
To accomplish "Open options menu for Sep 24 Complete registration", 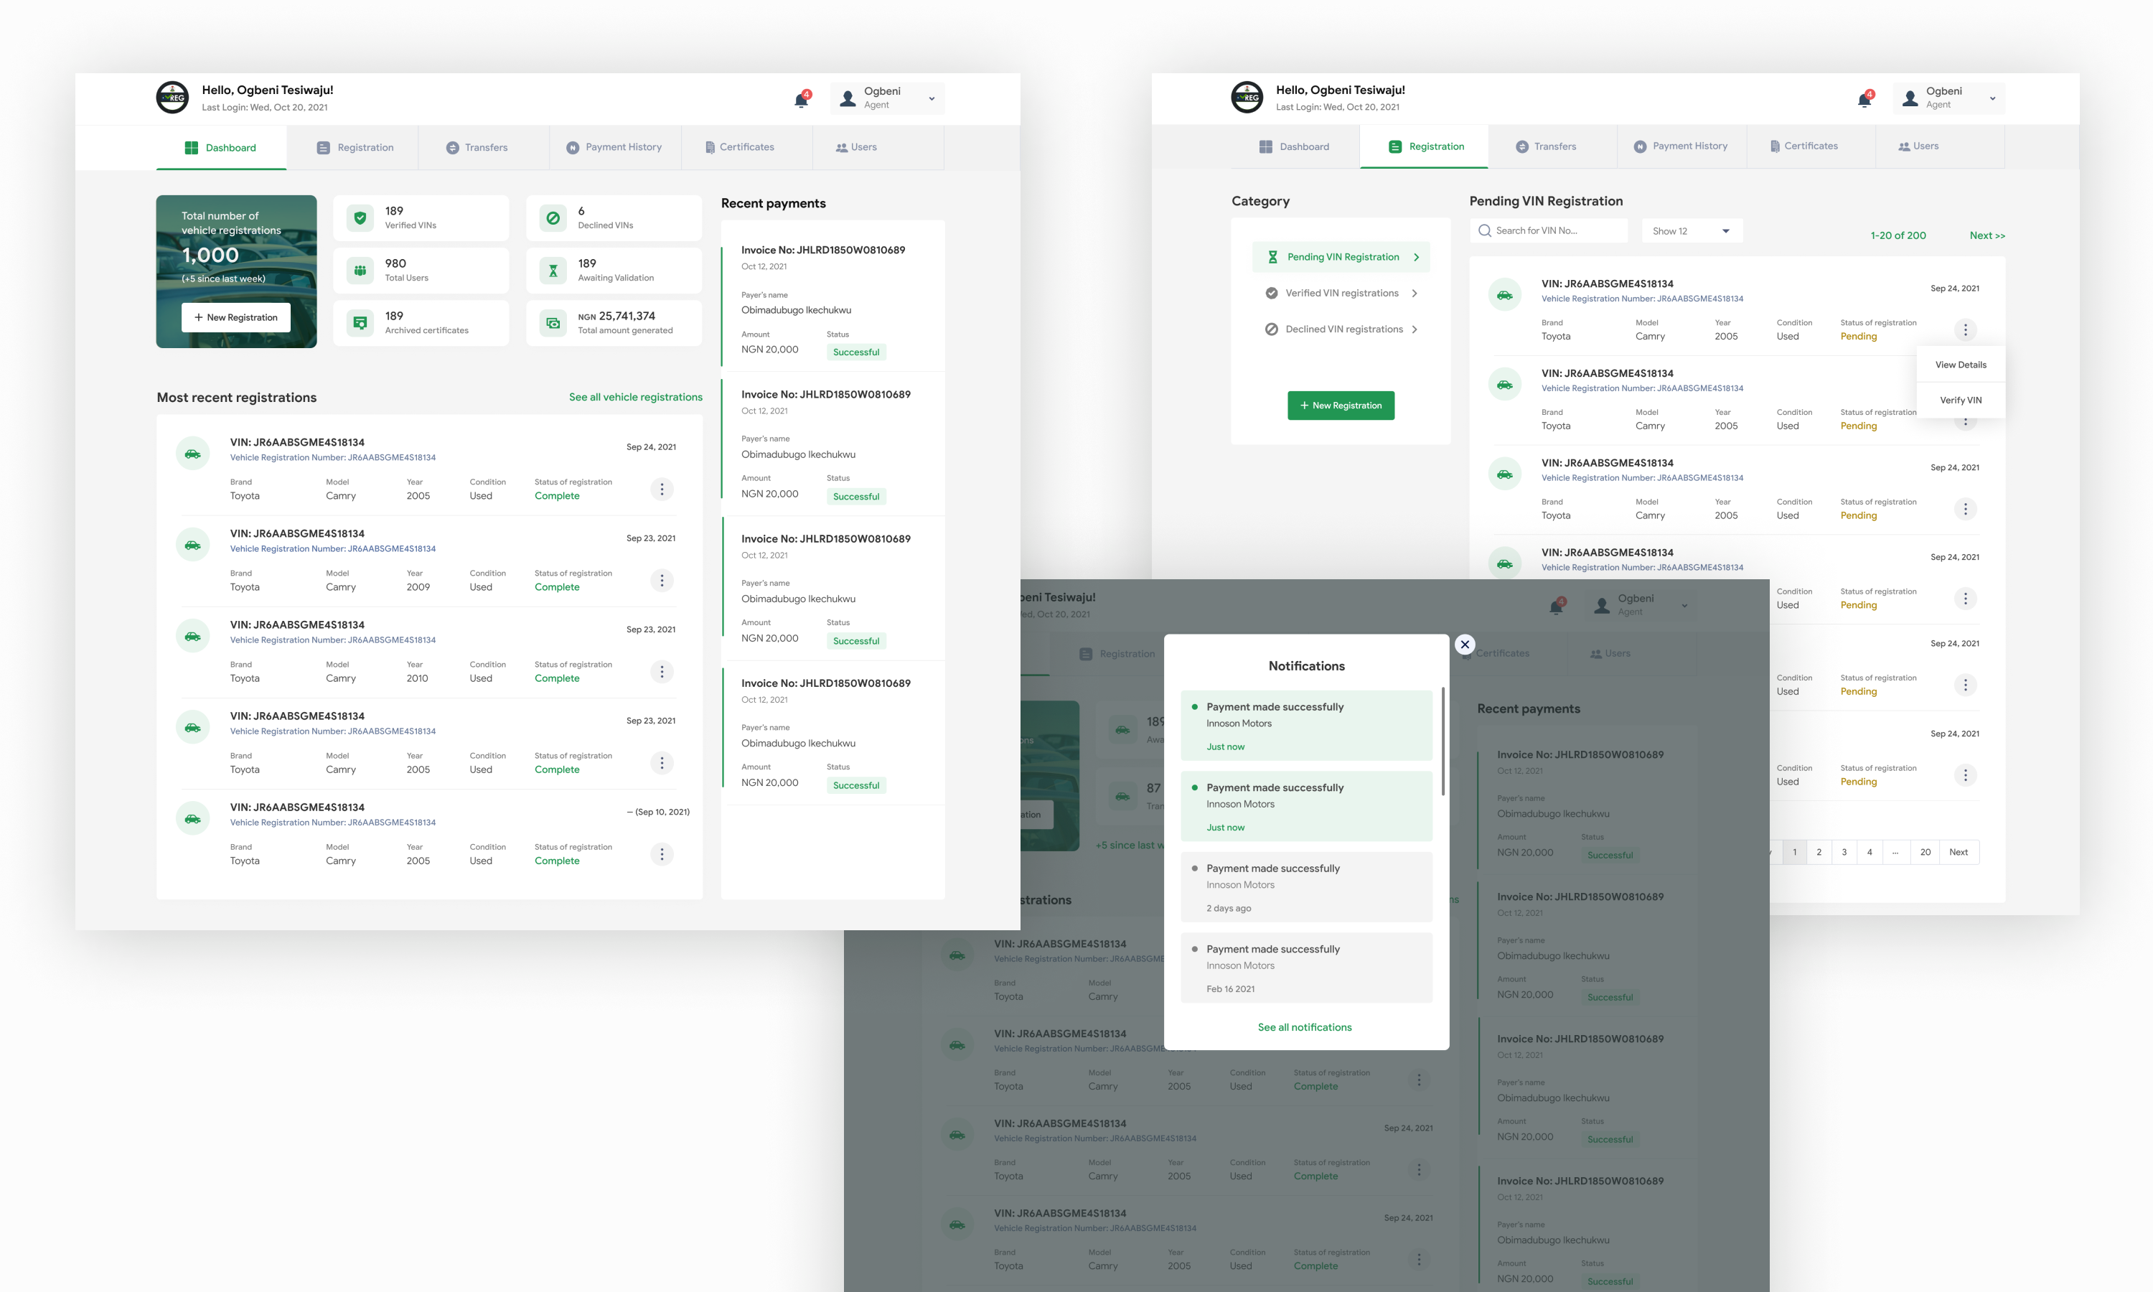I will pyautogui.click(x=662, y=490).
